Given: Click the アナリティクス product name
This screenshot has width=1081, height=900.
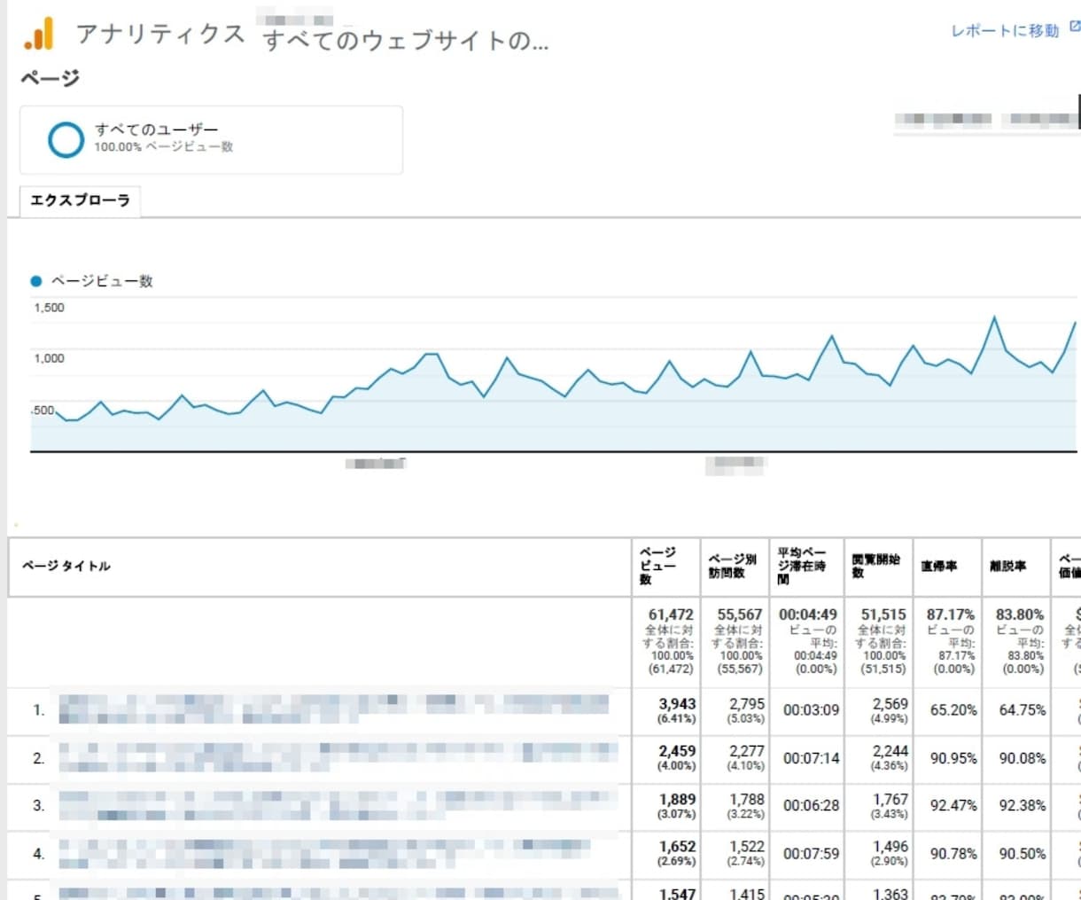Looking at the screenshot, I should click(159, 34).
